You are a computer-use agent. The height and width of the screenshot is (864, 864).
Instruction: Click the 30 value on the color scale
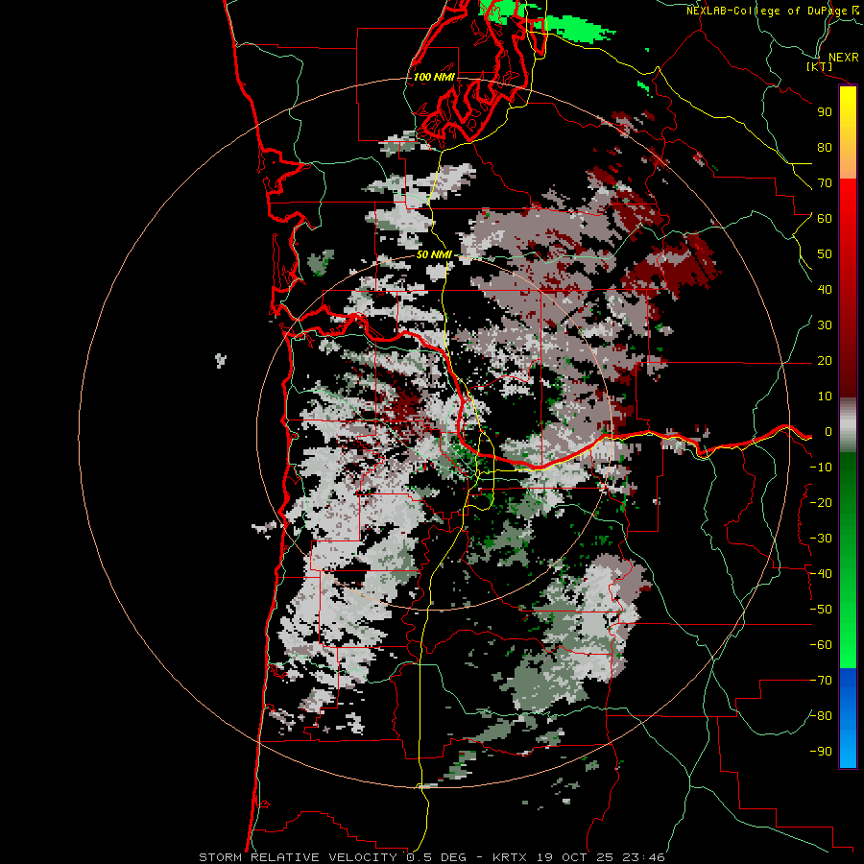tap(825, 325)
